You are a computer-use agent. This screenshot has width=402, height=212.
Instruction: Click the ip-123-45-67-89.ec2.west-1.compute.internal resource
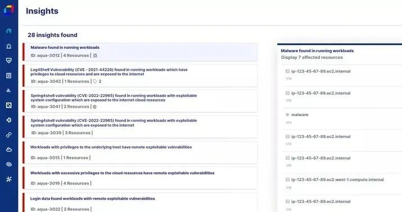click(x=337, y=180)
